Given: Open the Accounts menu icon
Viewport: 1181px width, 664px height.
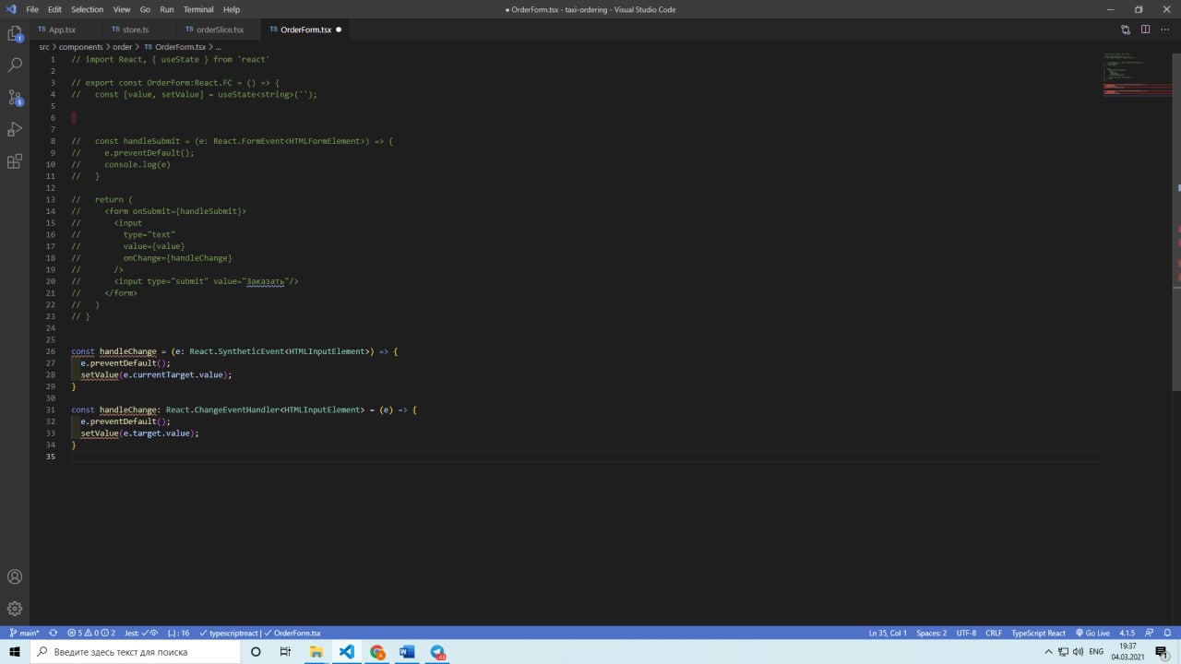Looking at the screenshot, I should click(15, 577).
